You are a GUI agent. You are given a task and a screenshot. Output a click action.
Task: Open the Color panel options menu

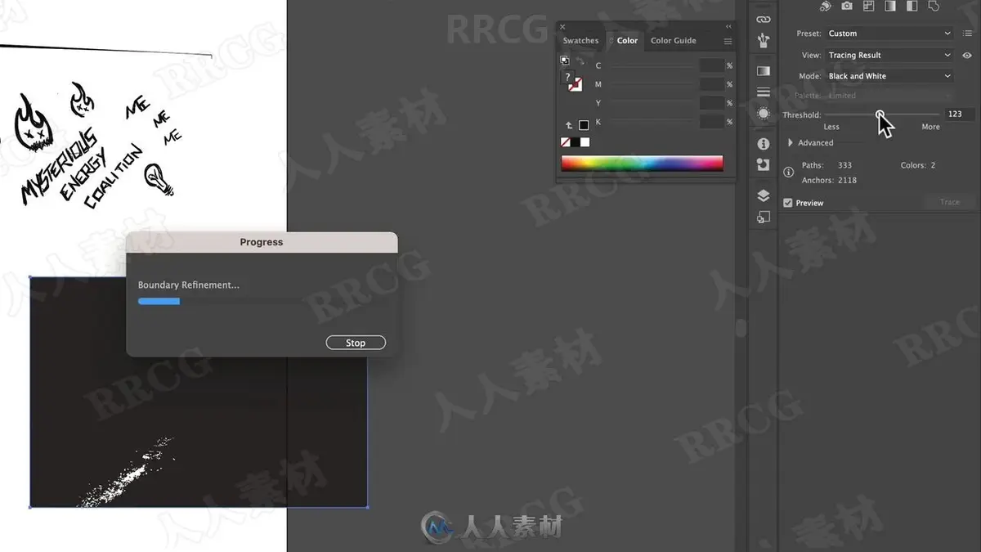click(728, 41)
